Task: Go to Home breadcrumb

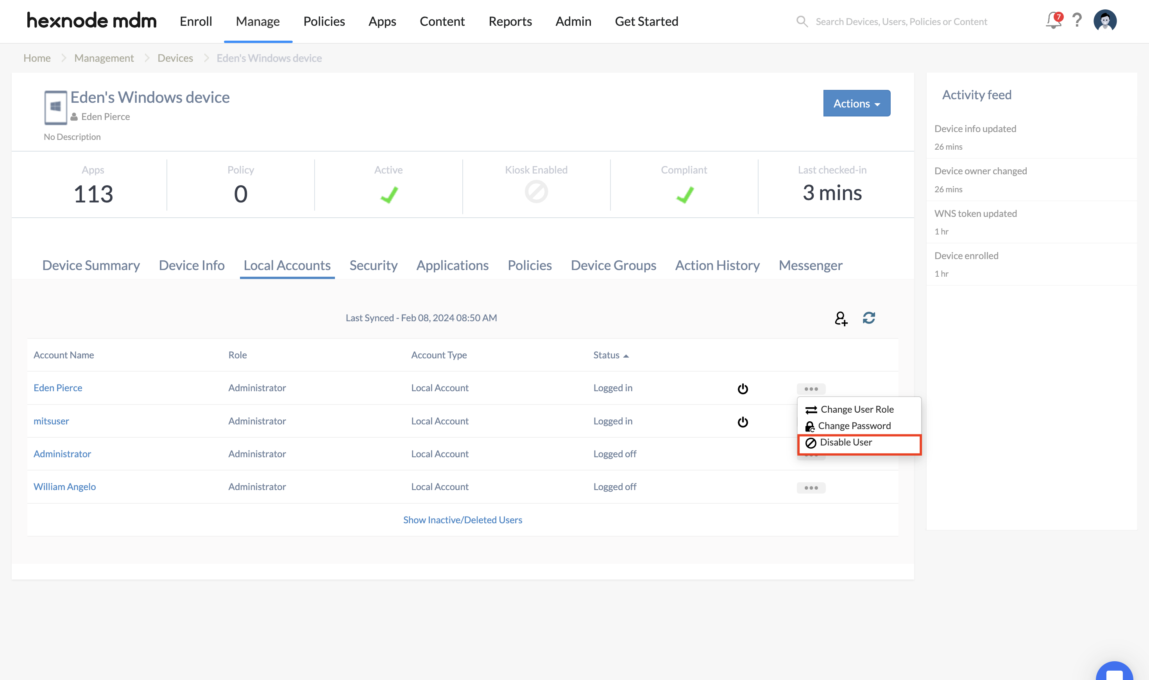Action: click(37, 58)
